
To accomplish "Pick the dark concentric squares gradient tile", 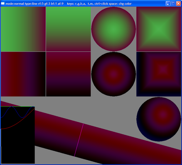I will coord(159,74).
